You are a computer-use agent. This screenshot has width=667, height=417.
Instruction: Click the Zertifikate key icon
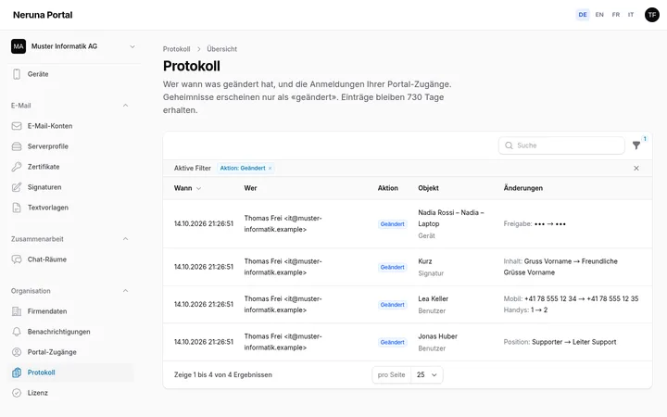(17, 167)
